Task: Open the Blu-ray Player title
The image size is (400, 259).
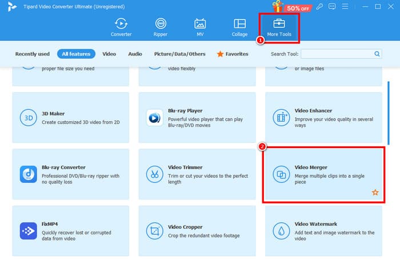Action: pos(185,111)
